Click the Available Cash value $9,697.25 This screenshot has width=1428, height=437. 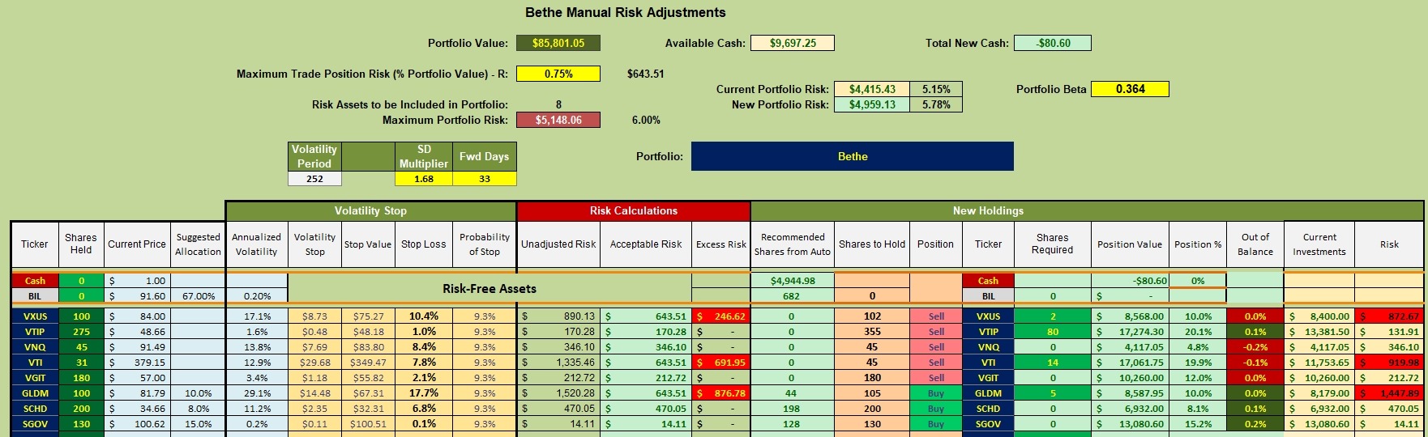coord(793,43)
